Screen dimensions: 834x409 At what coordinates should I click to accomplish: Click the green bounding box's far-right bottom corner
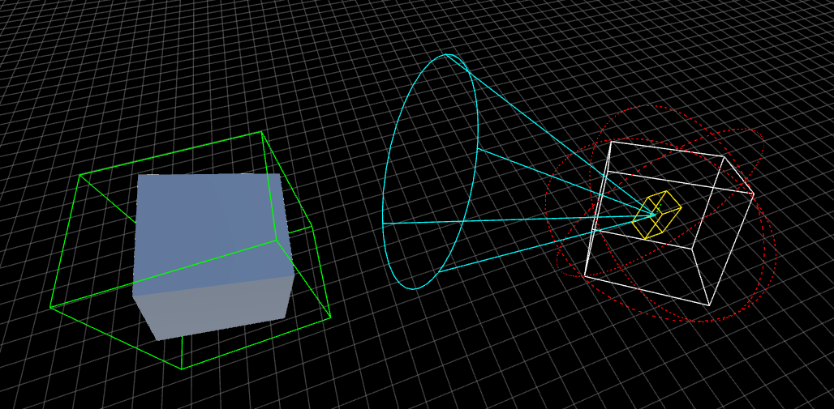click(x=330, y=317)
